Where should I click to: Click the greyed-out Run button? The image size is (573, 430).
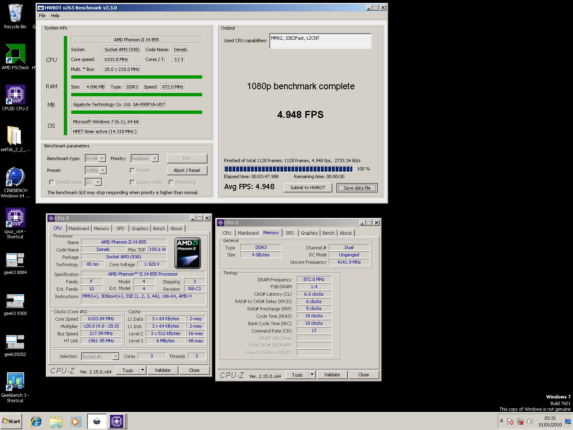(187, 158)
